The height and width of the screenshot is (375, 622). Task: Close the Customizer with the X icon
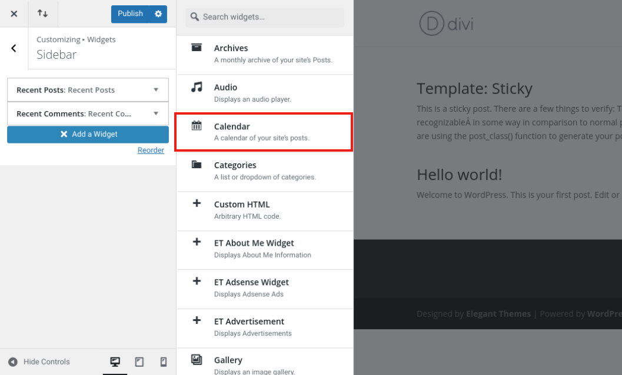(x=14, y=14)
